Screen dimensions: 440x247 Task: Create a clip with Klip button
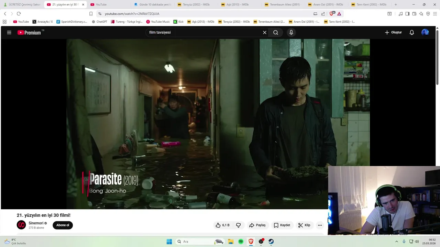304,225
